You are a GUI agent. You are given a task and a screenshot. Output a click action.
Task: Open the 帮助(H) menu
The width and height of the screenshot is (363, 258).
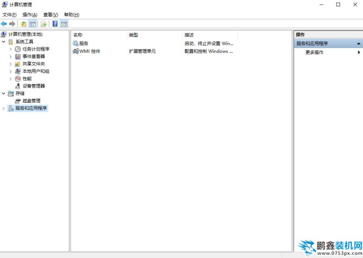pos(71,15)
